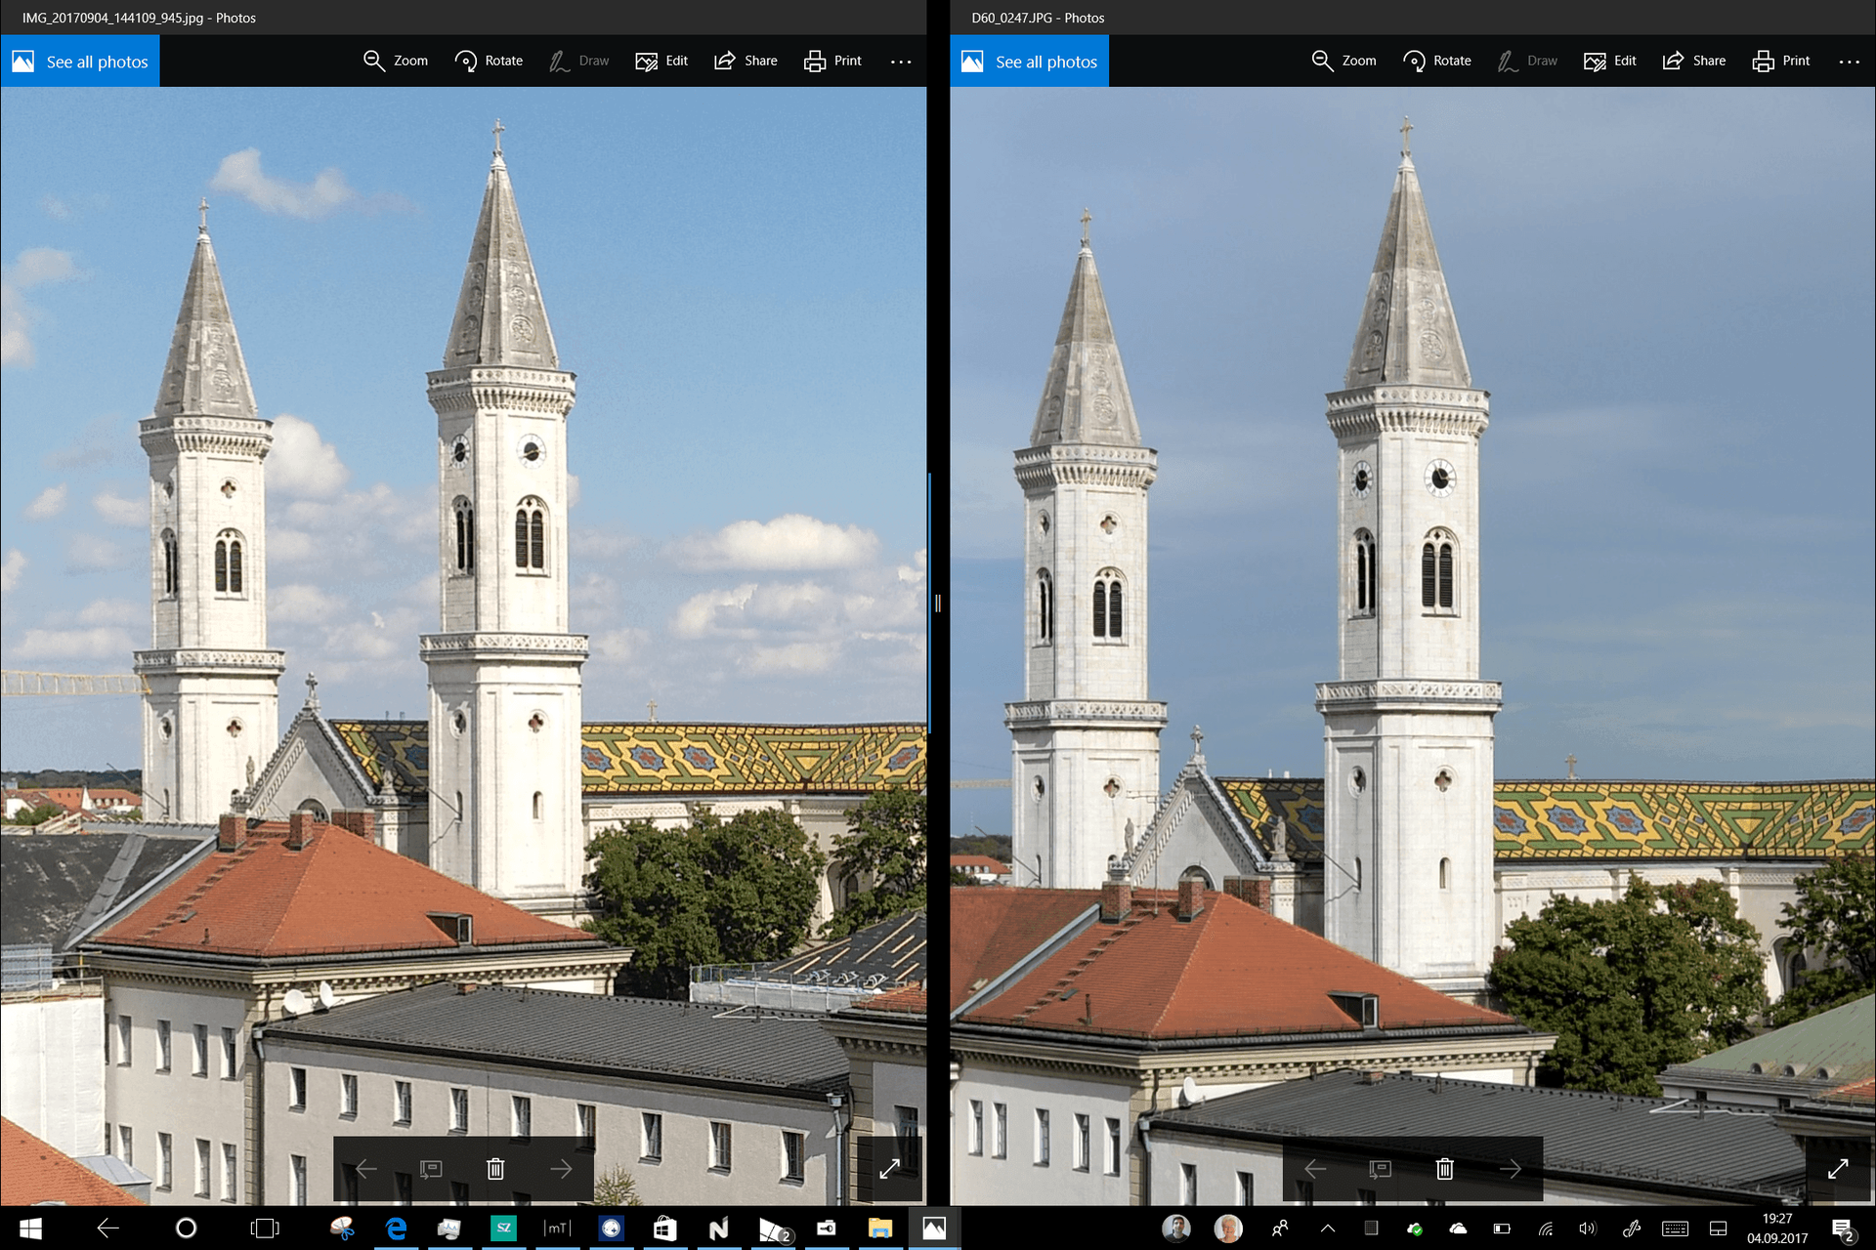
Task: Click See all photos in left window
Action: click(x=80, y=62)
